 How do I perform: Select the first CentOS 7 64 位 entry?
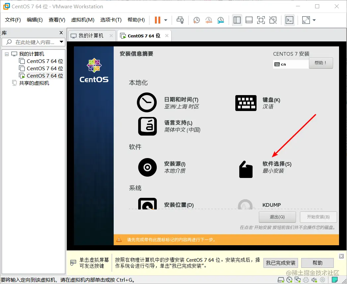(45, 61)
